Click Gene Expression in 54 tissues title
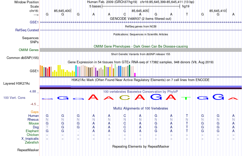The image size is (242, 156). (x=141, y=62)
